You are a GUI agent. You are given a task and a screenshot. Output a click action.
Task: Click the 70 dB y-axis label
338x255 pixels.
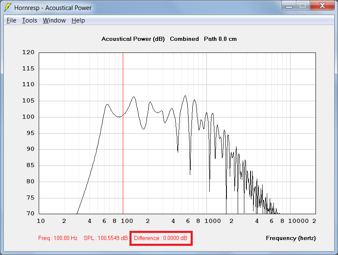tap(30, 213)
